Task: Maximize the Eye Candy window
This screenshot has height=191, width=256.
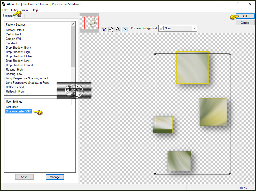Action: click(x=238, y=4)
